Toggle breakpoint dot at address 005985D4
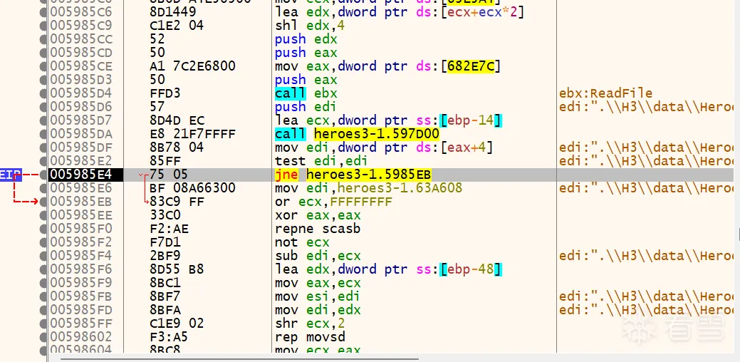The image size is (740, 362). point(44,93)
